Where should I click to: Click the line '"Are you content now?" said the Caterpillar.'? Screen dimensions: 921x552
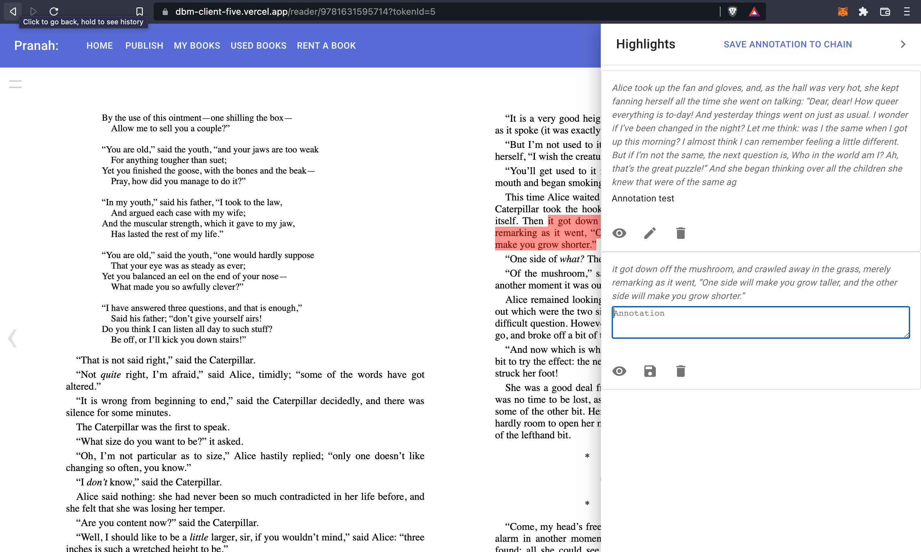[x=167, y=523]
